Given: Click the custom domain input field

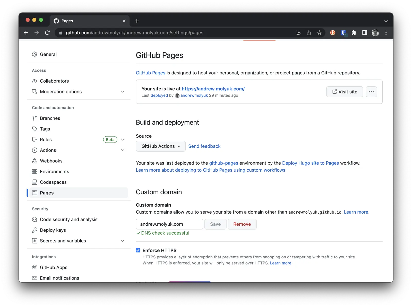Looking at the screenshot, I should click(169, 224).
